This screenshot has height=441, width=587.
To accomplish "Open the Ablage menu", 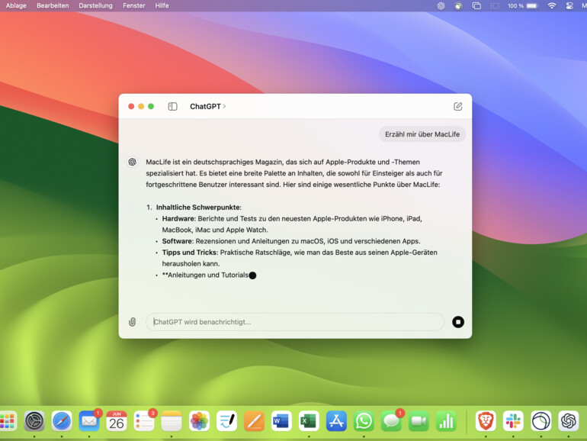I will point(16,5).
